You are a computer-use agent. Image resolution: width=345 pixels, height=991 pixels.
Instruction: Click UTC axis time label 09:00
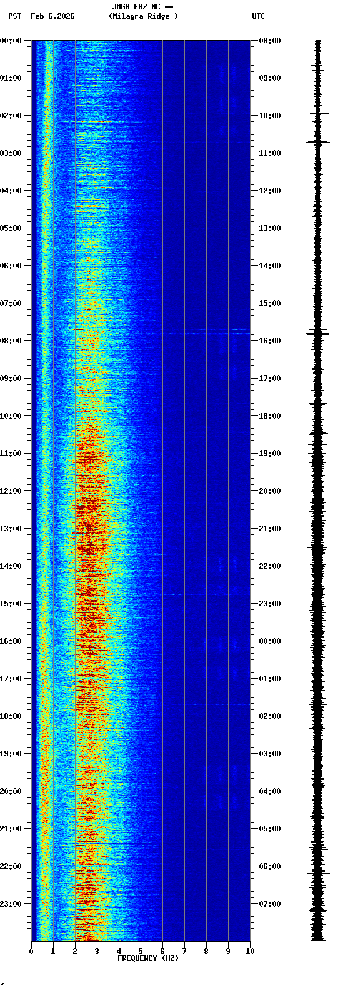(270, 78)
